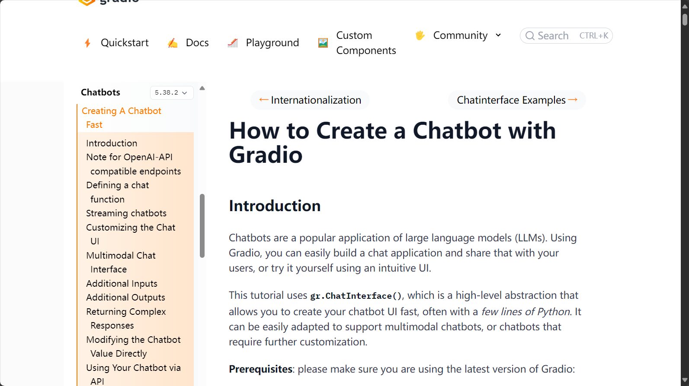The height and width of the screenshot is (386, 689).
Task: Click the page vertical scrollbar thumb
Action: point(685,19)
